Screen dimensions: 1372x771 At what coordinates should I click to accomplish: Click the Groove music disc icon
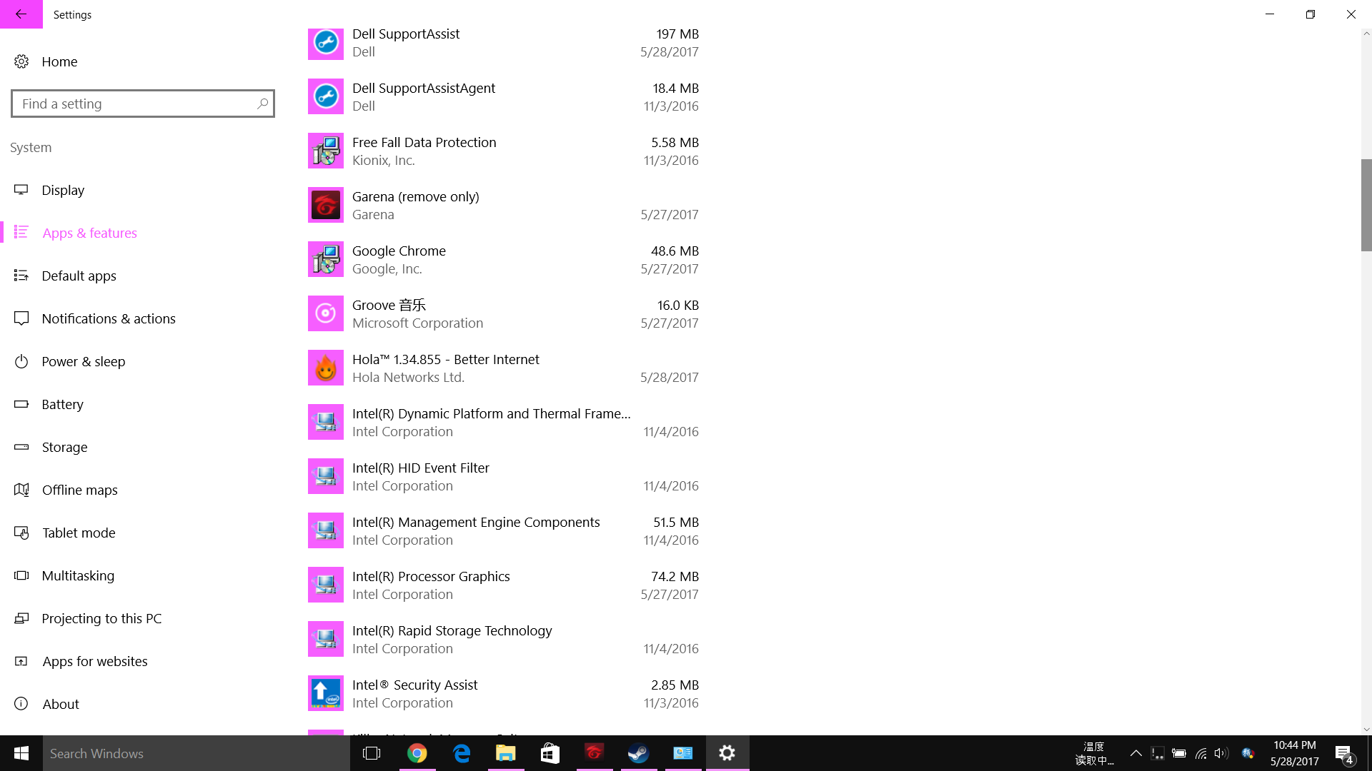[x=326, y=313]
